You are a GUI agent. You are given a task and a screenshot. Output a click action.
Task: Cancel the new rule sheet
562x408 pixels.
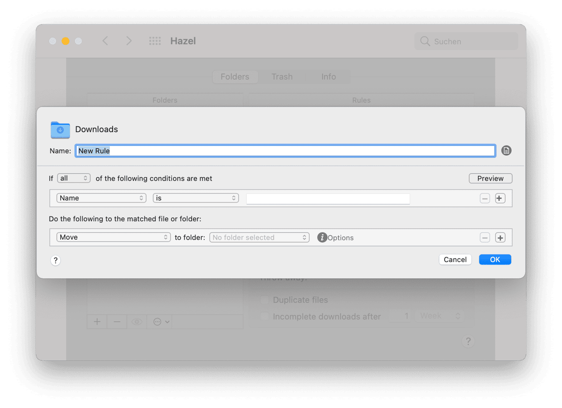coord(455,260)
